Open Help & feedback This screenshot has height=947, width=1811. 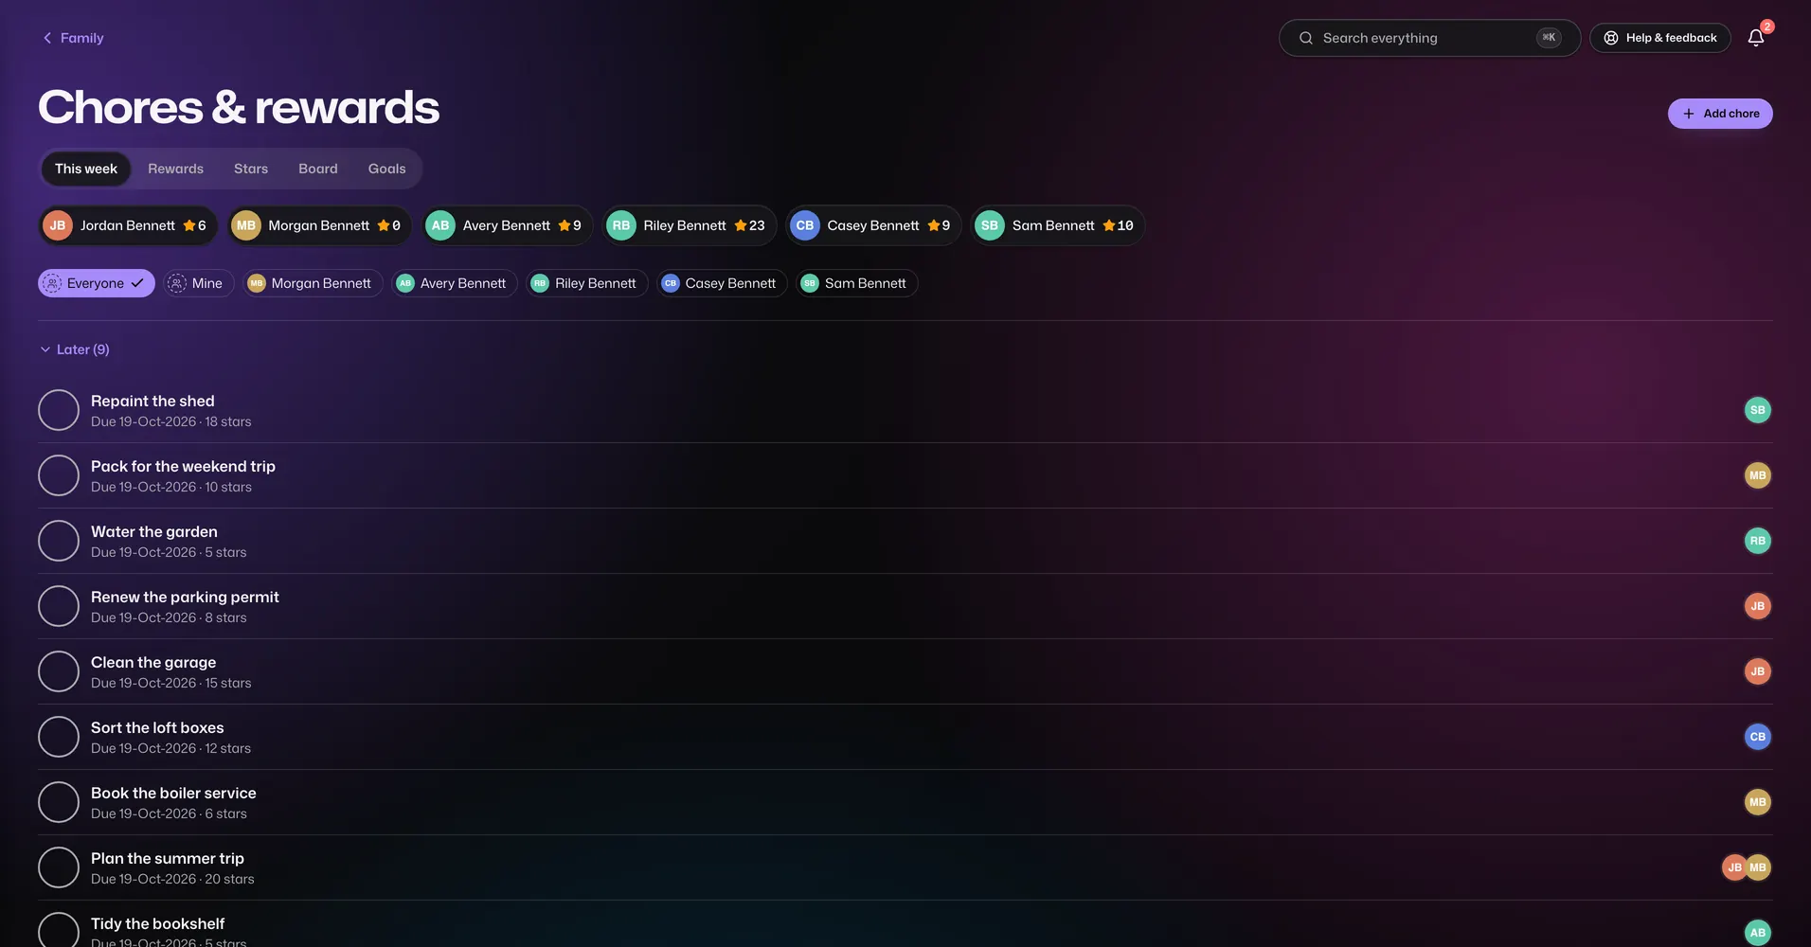click(1660, 38)
